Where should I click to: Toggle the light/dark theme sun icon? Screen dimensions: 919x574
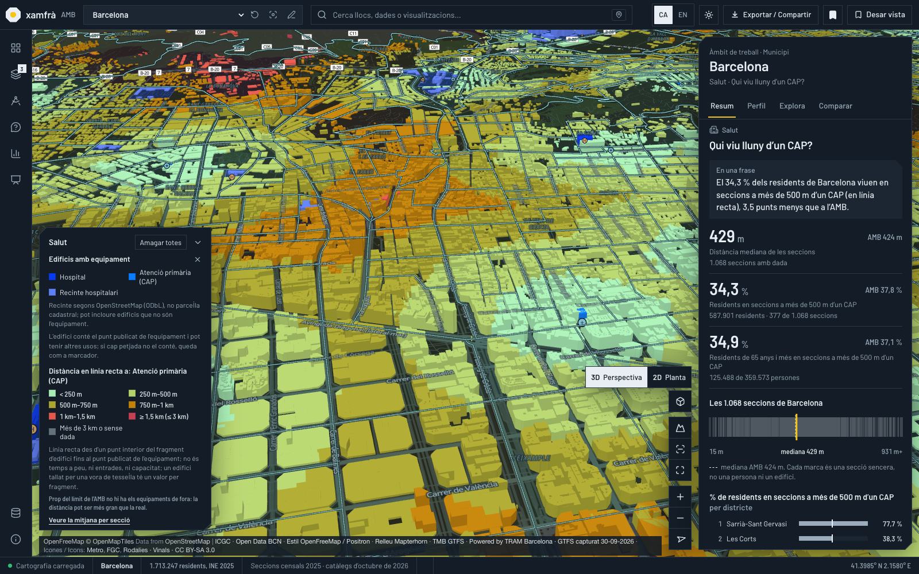pyautogui.click(x=709, y=15)
